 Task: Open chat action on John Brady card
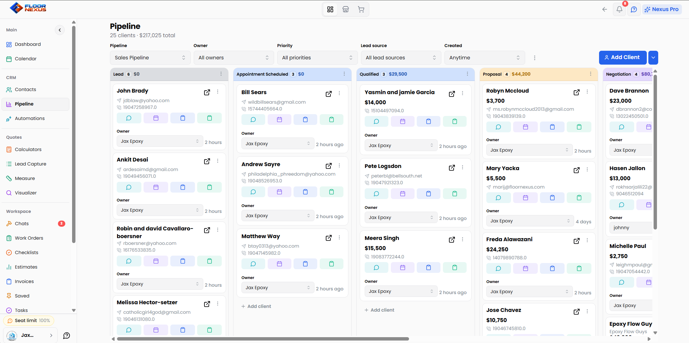tap(129, 118)
